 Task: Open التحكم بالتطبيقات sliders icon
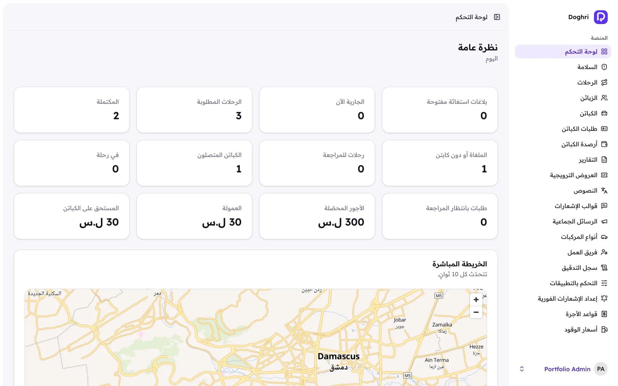tap(604, 283)
